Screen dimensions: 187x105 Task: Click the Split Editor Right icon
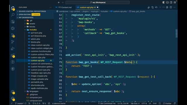171,7
